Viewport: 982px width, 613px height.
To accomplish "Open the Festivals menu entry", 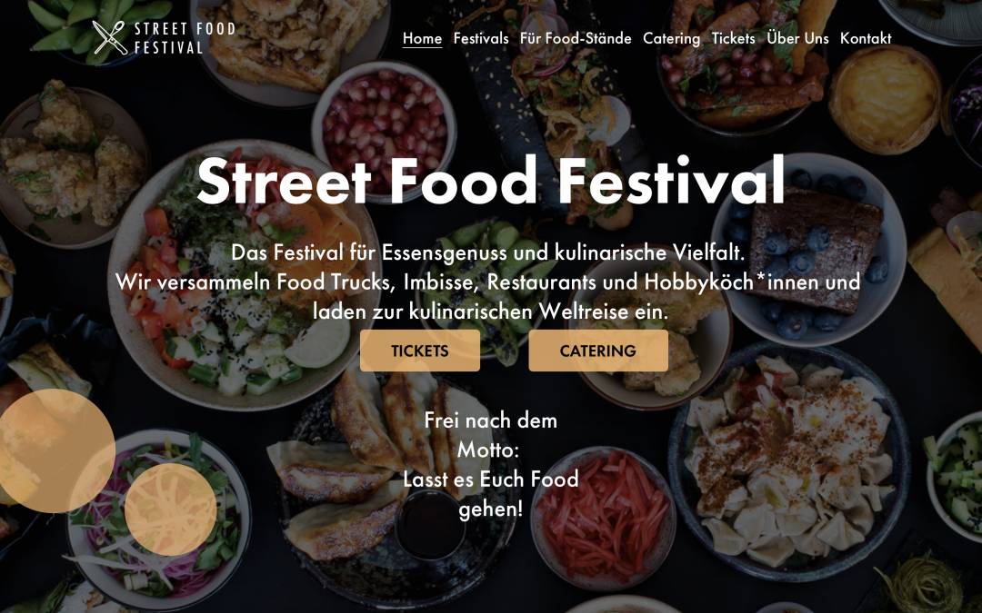I will pyautogui.click(x=481, y=38).
